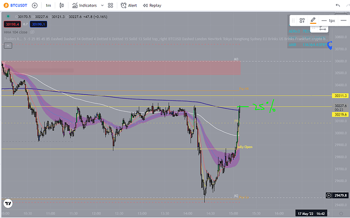Click the blue buy price 30199.1
Image resolution: width=350 pixels, height=218 pixels.
pos(39,24)
